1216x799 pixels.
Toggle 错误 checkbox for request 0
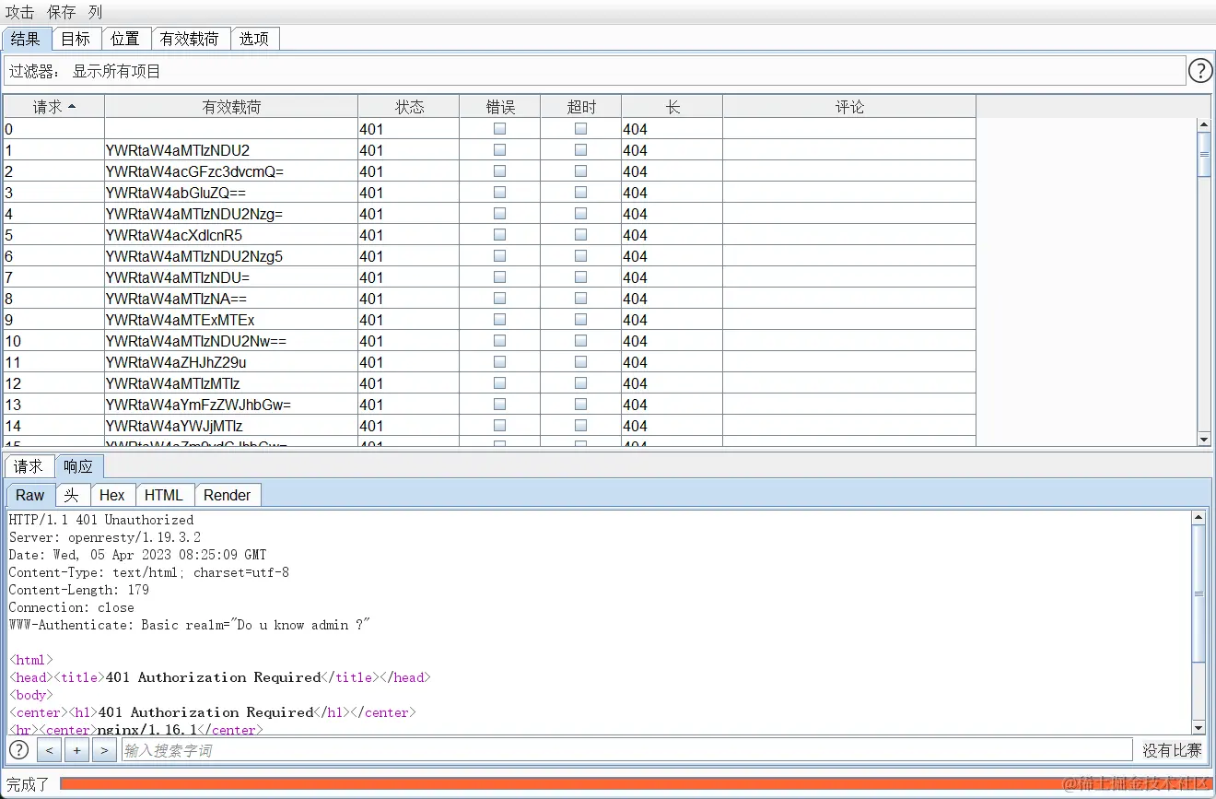[x=499, y=129]
